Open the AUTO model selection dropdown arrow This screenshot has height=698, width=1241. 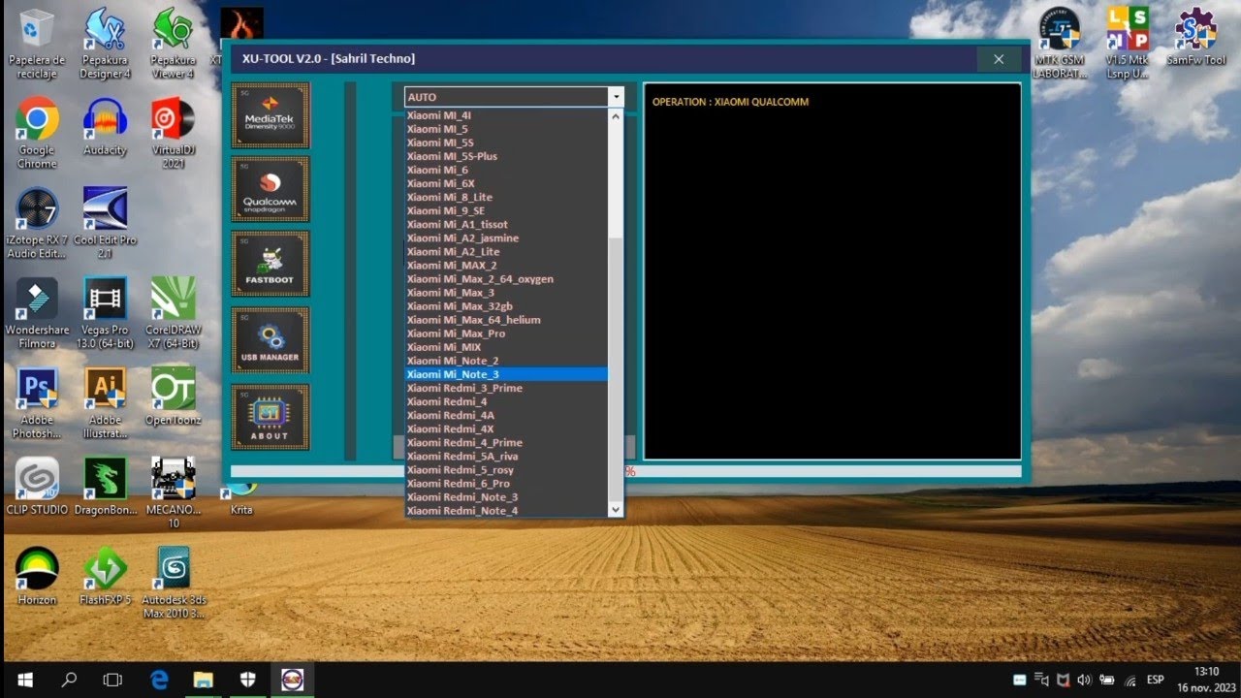point(616,97)
